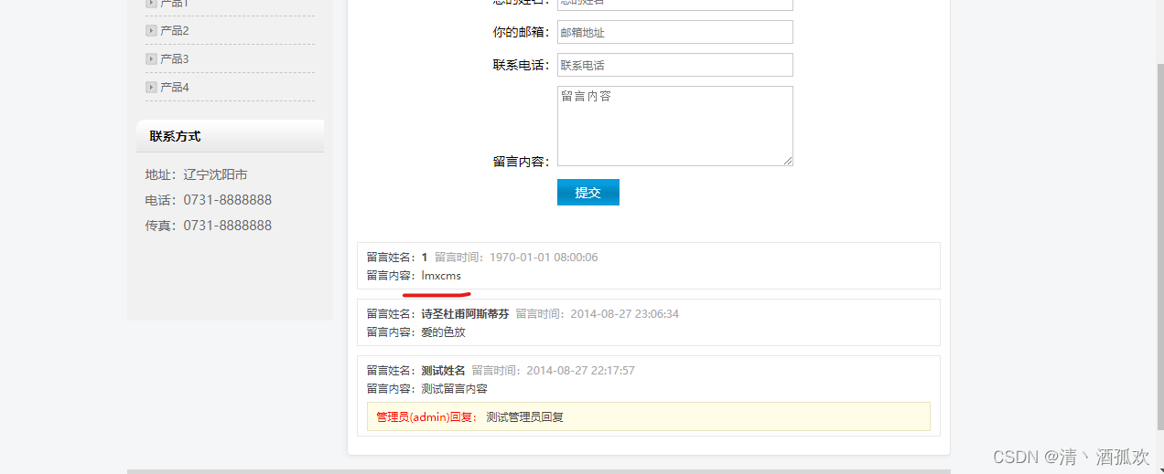Focus the 留言内容 message textarea
The height and width of the screenshot is (474, 1164).
click(674, 126)
